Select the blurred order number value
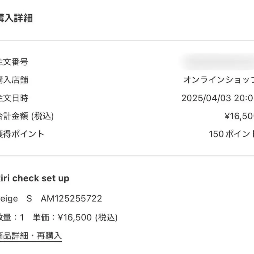The height and width of the screenshot is (254, 254). coord(217,62)
